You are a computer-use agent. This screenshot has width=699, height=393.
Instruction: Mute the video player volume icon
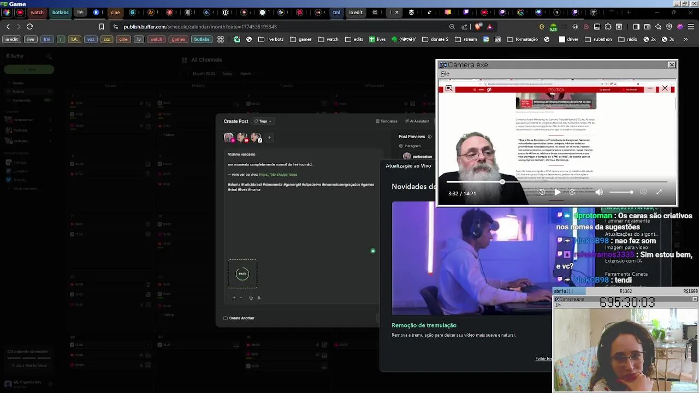click(x=599, y=192)
